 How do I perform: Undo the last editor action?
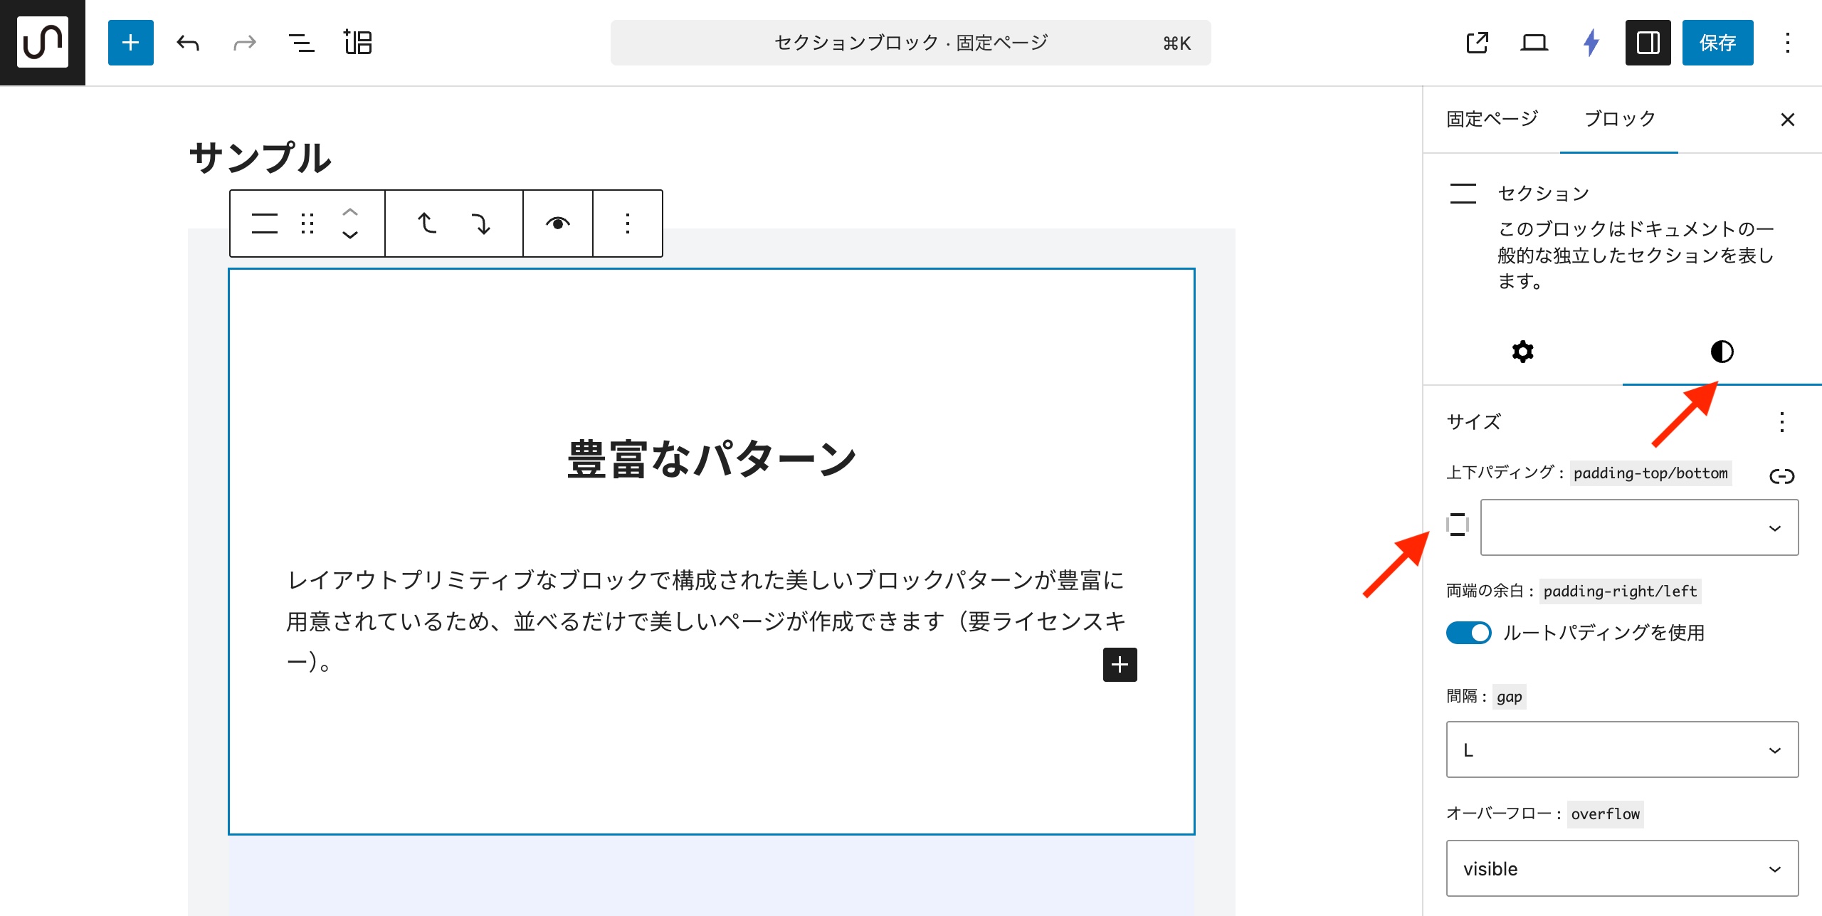[x=188, y=43]
